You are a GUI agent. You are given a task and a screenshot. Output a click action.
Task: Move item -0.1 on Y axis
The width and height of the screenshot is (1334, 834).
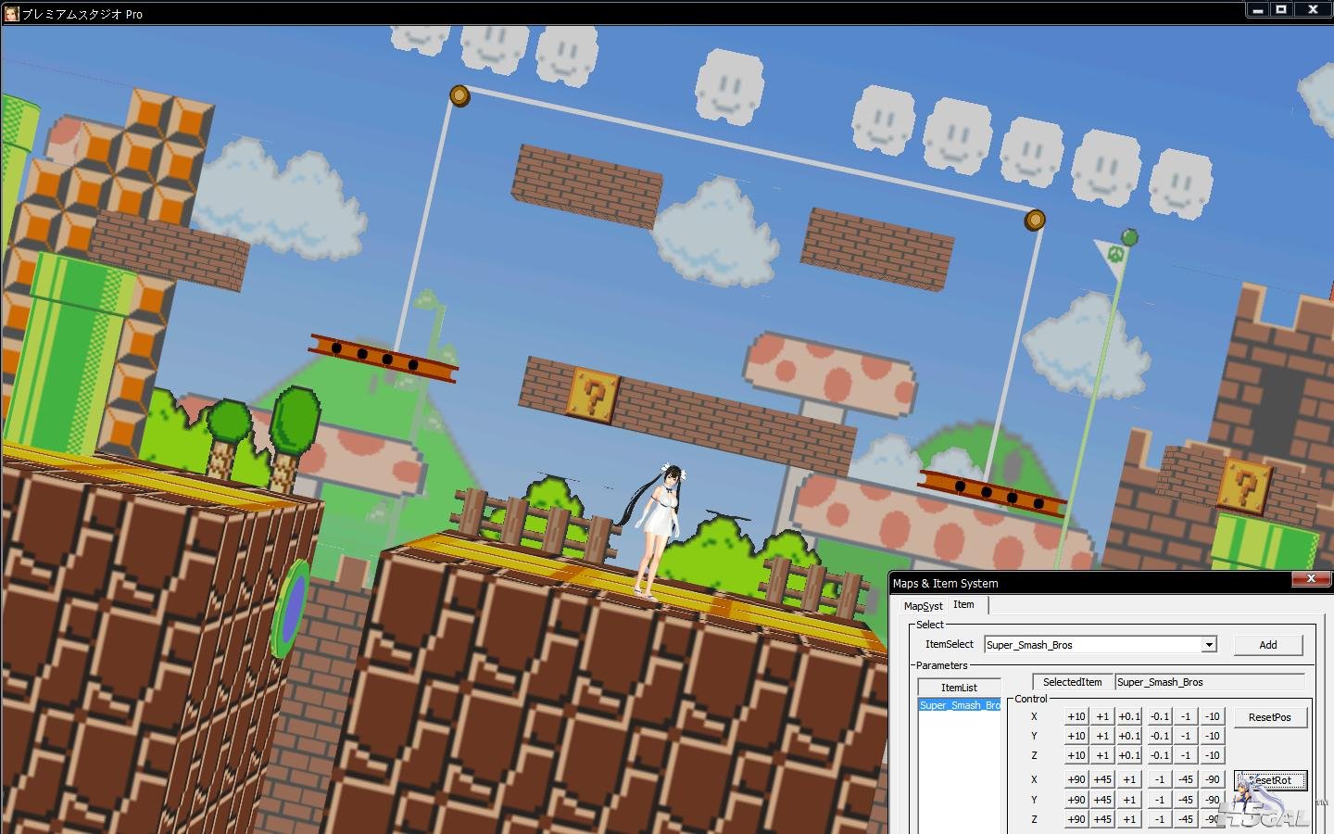pyautogui.click(x=1160, y=736)
